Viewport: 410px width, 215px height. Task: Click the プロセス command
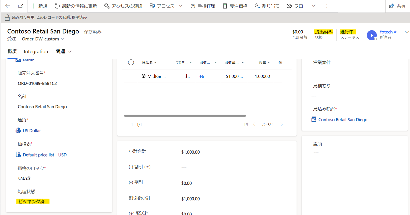(x=162, y=6)
